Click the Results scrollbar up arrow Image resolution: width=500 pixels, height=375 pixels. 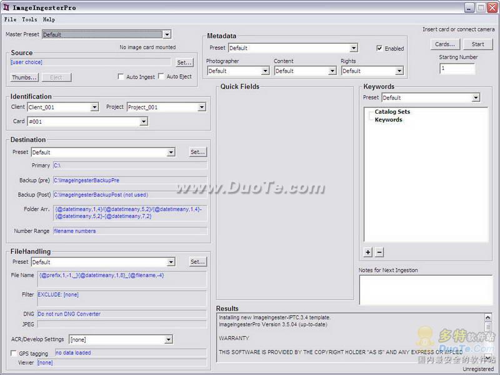click(488, 317)
